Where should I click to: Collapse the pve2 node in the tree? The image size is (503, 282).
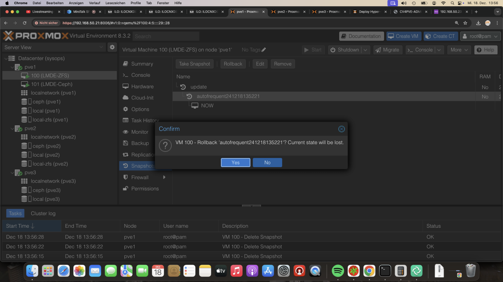[12, 129]
